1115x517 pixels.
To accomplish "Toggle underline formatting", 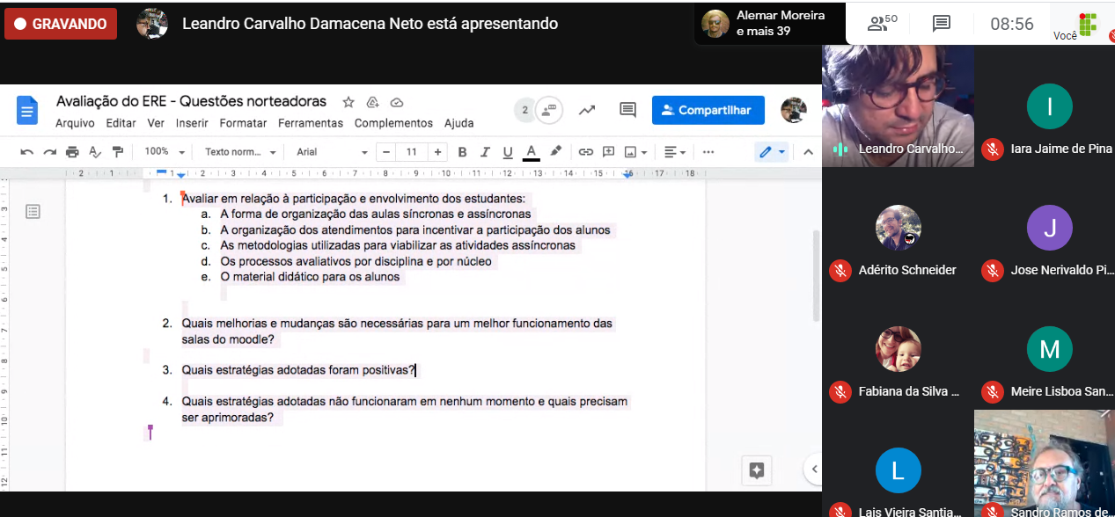I will pyautogui.click(x=508, y=152).
